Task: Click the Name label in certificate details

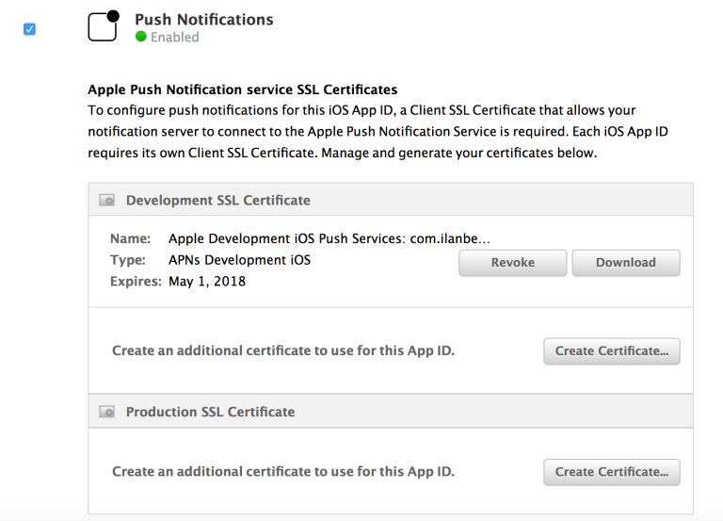Action: (130, 239)
